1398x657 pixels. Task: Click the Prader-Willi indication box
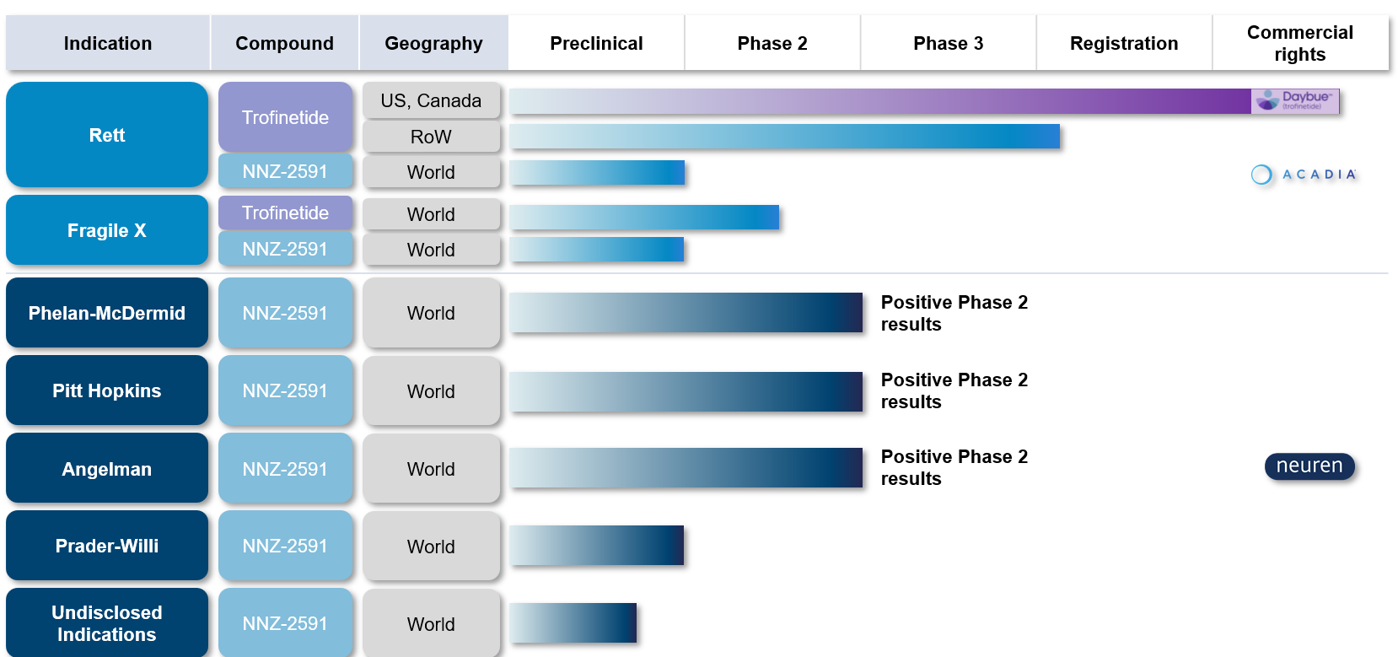coord(107,546)
